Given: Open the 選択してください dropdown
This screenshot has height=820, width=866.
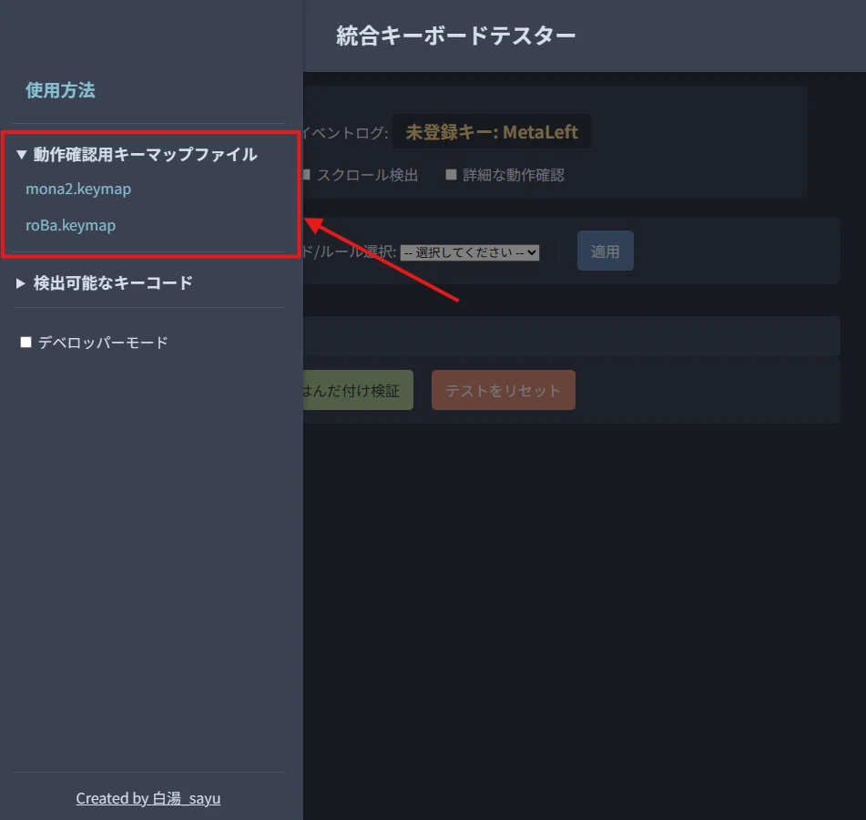Looking at the screenshot, I should point(470,252).
